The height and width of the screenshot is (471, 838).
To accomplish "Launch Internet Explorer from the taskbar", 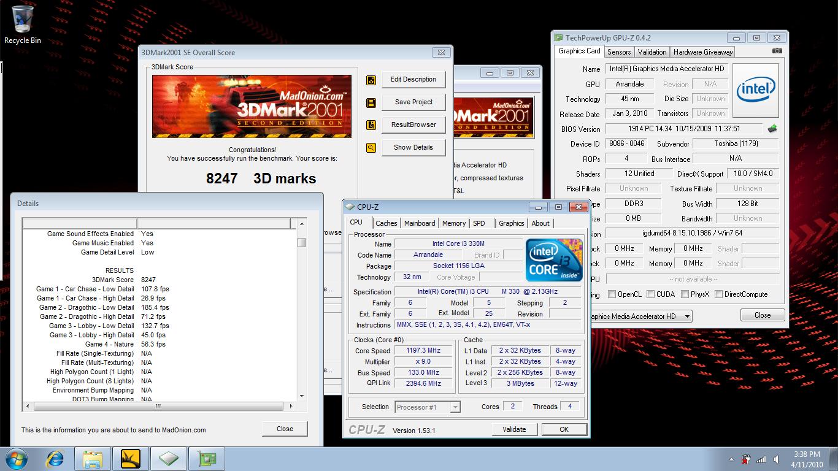I will click(55, 459).
